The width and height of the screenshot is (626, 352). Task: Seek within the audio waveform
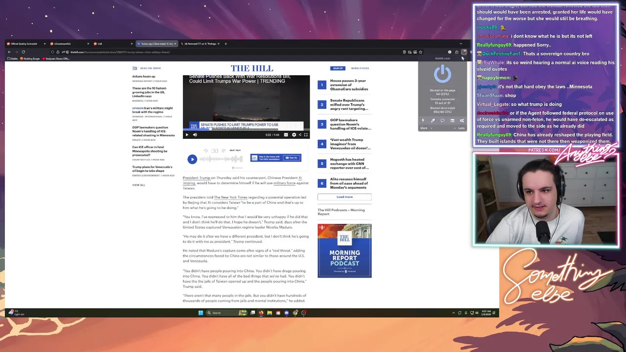click(221, 159)
